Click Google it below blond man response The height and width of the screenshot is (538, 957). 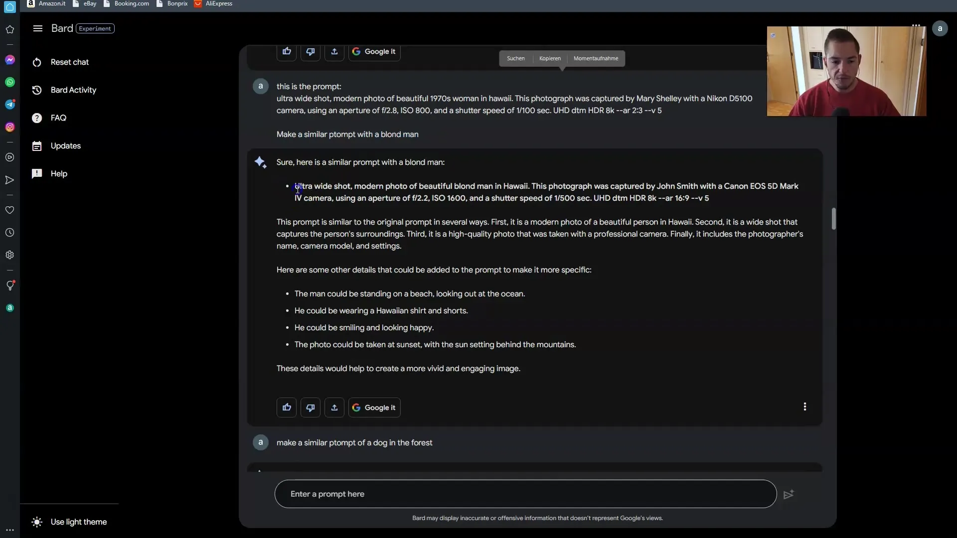pos(374,407)
